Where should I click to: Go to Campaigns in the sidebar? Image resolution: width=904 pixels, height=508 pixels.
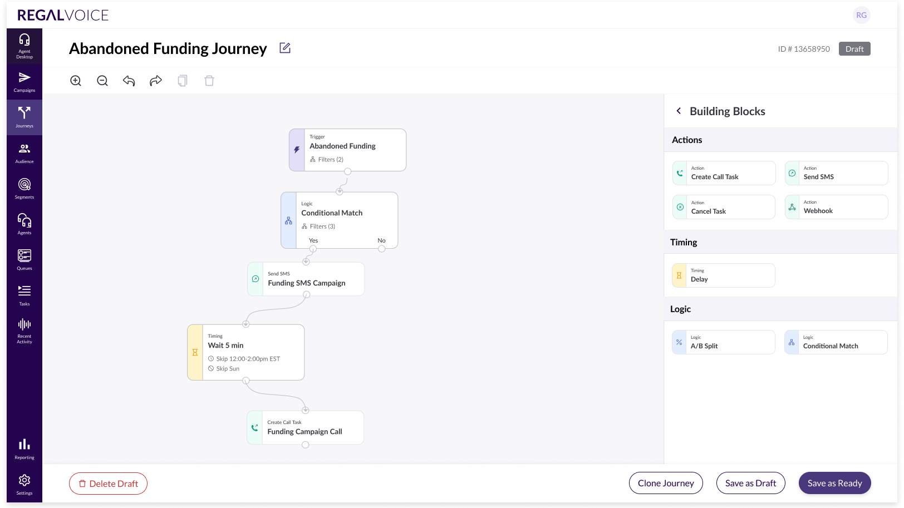[24, 82]
